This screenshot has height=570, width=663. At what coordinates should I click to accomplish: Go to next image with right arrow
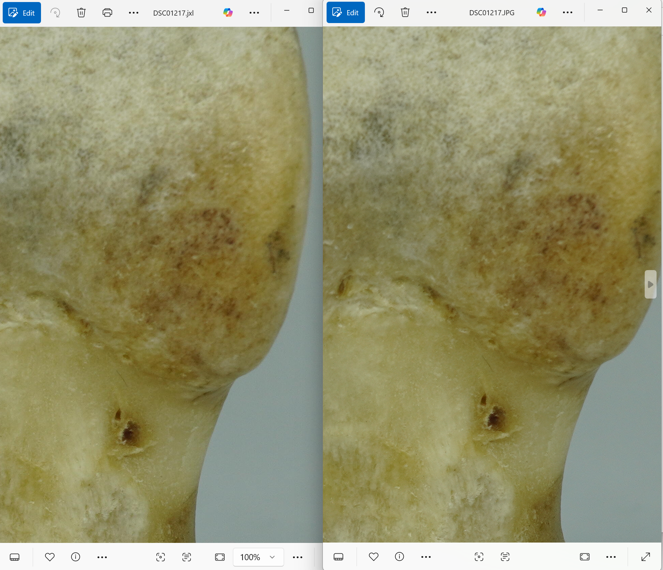[650, 284]
